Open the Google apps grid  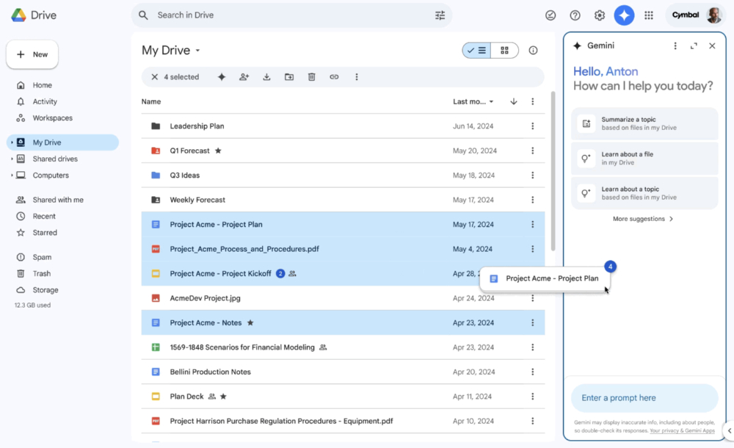(648, 15)
